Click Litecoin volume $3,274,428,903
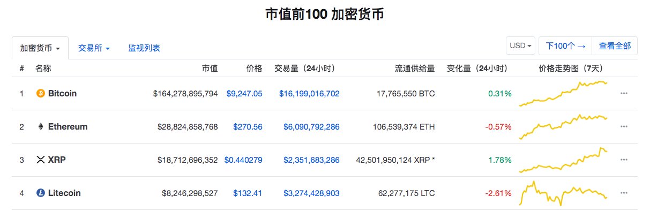This screenshot has height=211, width=650. [311, 193]
